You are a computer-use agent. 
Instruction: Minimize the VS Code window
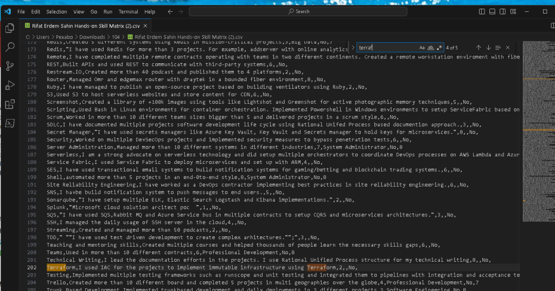click(x=527, y=12)
